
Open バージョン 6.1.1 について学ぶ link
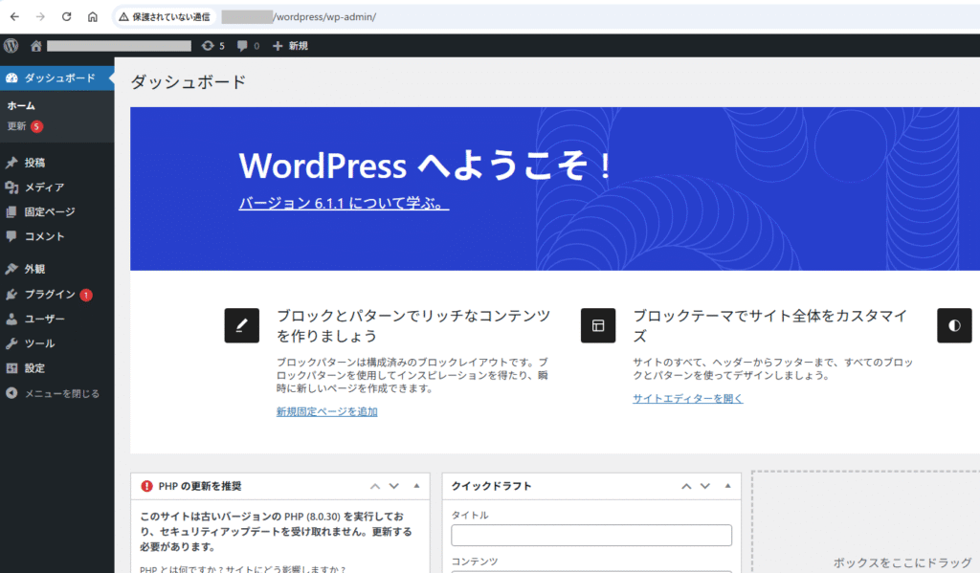point(344,203)
